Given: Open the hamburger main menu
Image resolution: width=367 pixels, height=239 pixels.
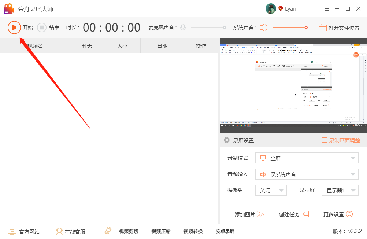Looking at the screenshot, I should click(326, 9).
